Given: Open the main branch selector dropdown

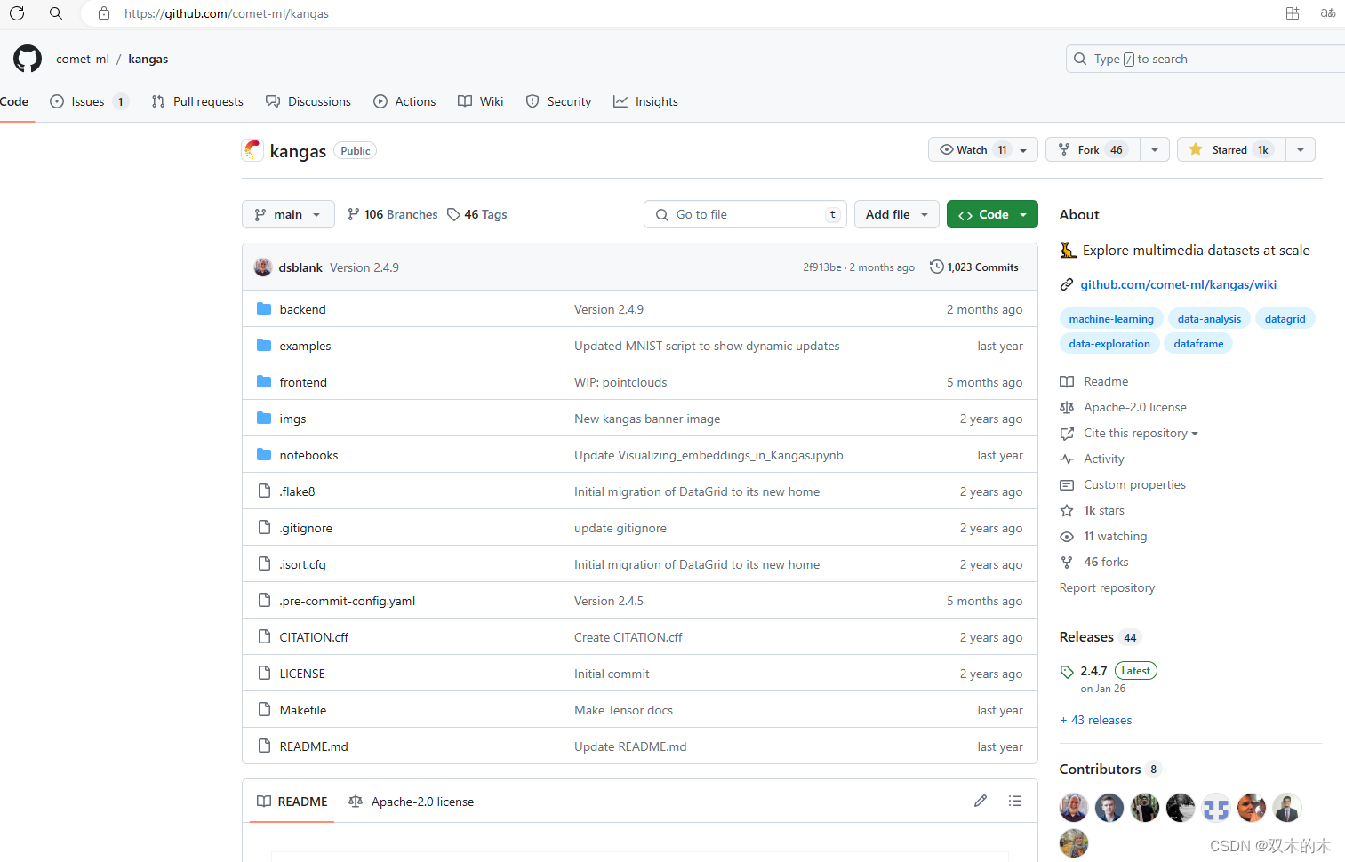Looking at the screenshot, I should click(x=288, y=214).
